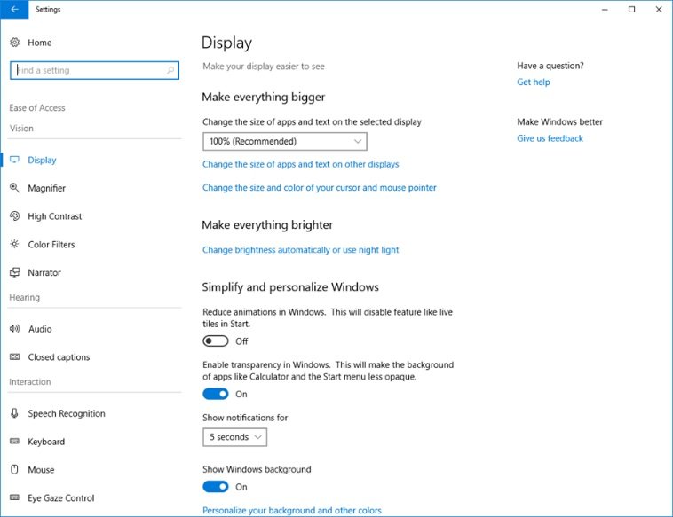The height and width of the screenshot is (517, 673).
Task: Click the Audio speaker icon
Action: click(x=14, y=329)
